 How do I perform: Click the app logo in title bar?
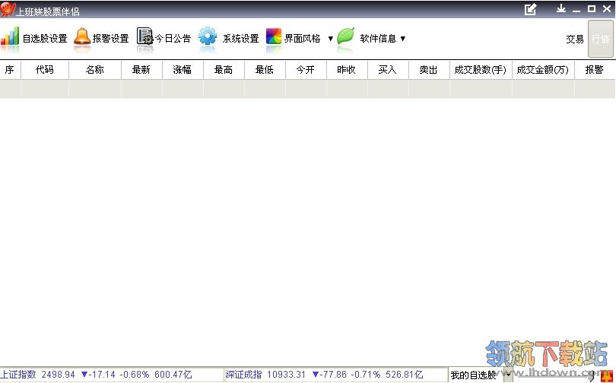tap(8, 9)
